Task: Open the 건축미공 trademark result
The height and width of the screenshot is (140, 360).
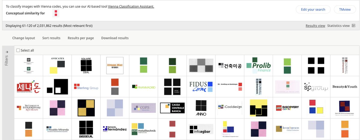Action: click(230, 65)
